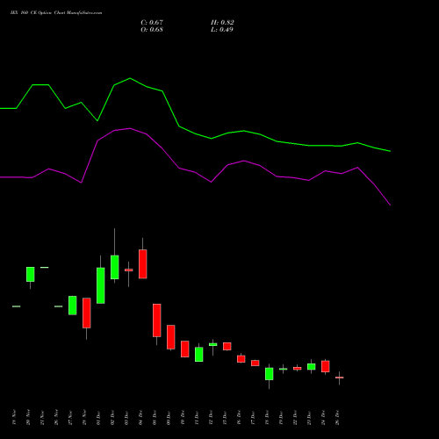Click the '26 Nov' date label
439x439 pixels.
(56, 417)
